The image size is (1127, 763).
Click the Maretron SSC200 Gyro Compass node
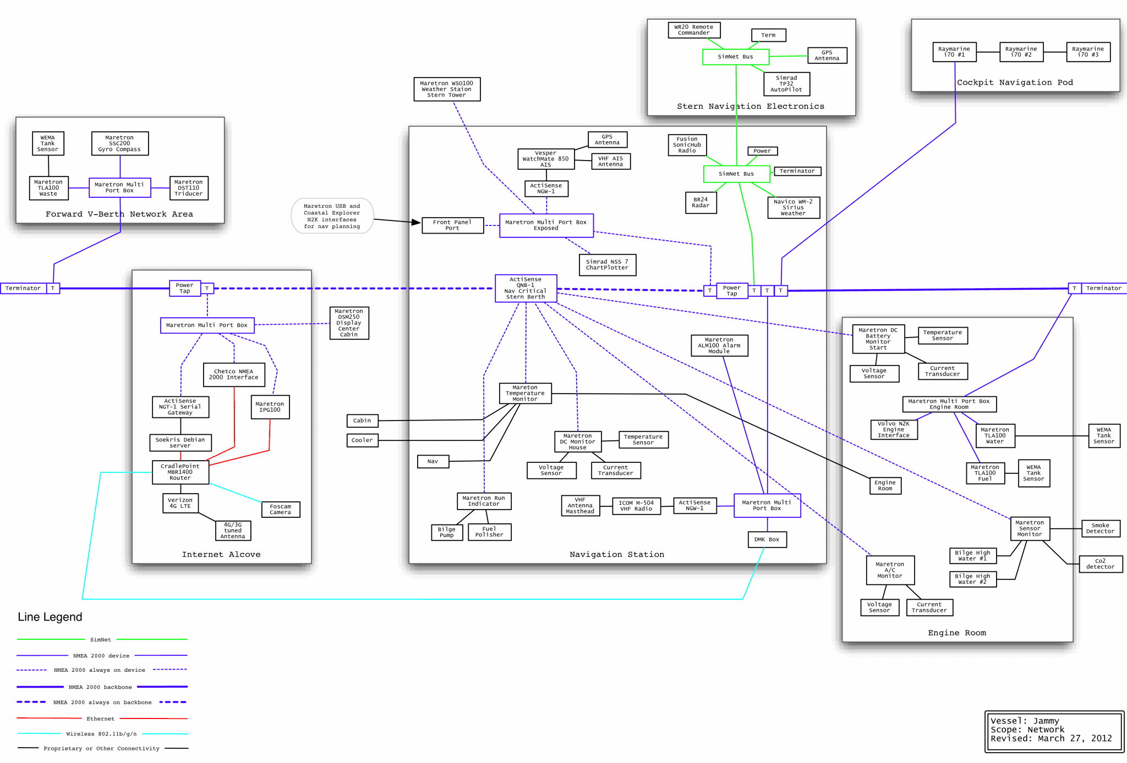tap(120, 143)
